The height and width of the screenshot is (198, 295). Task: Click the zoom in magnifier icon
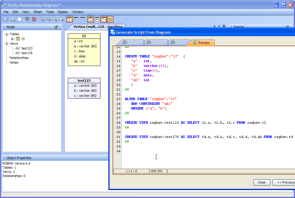tap(49, 19)
